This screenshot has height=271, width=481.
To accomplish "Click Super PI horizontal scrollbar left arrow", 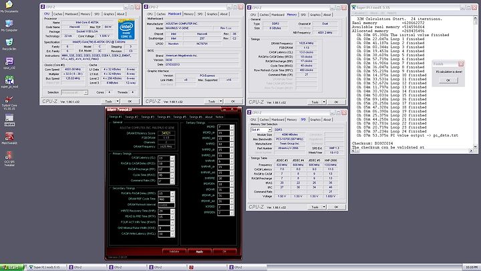I will 353,151.
